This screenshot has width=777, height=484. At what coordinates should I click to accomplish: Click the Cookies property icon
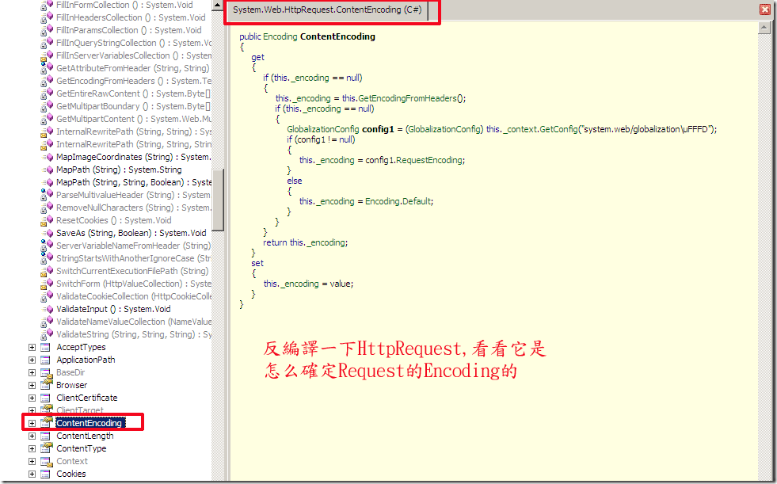(x=46, y=474)
